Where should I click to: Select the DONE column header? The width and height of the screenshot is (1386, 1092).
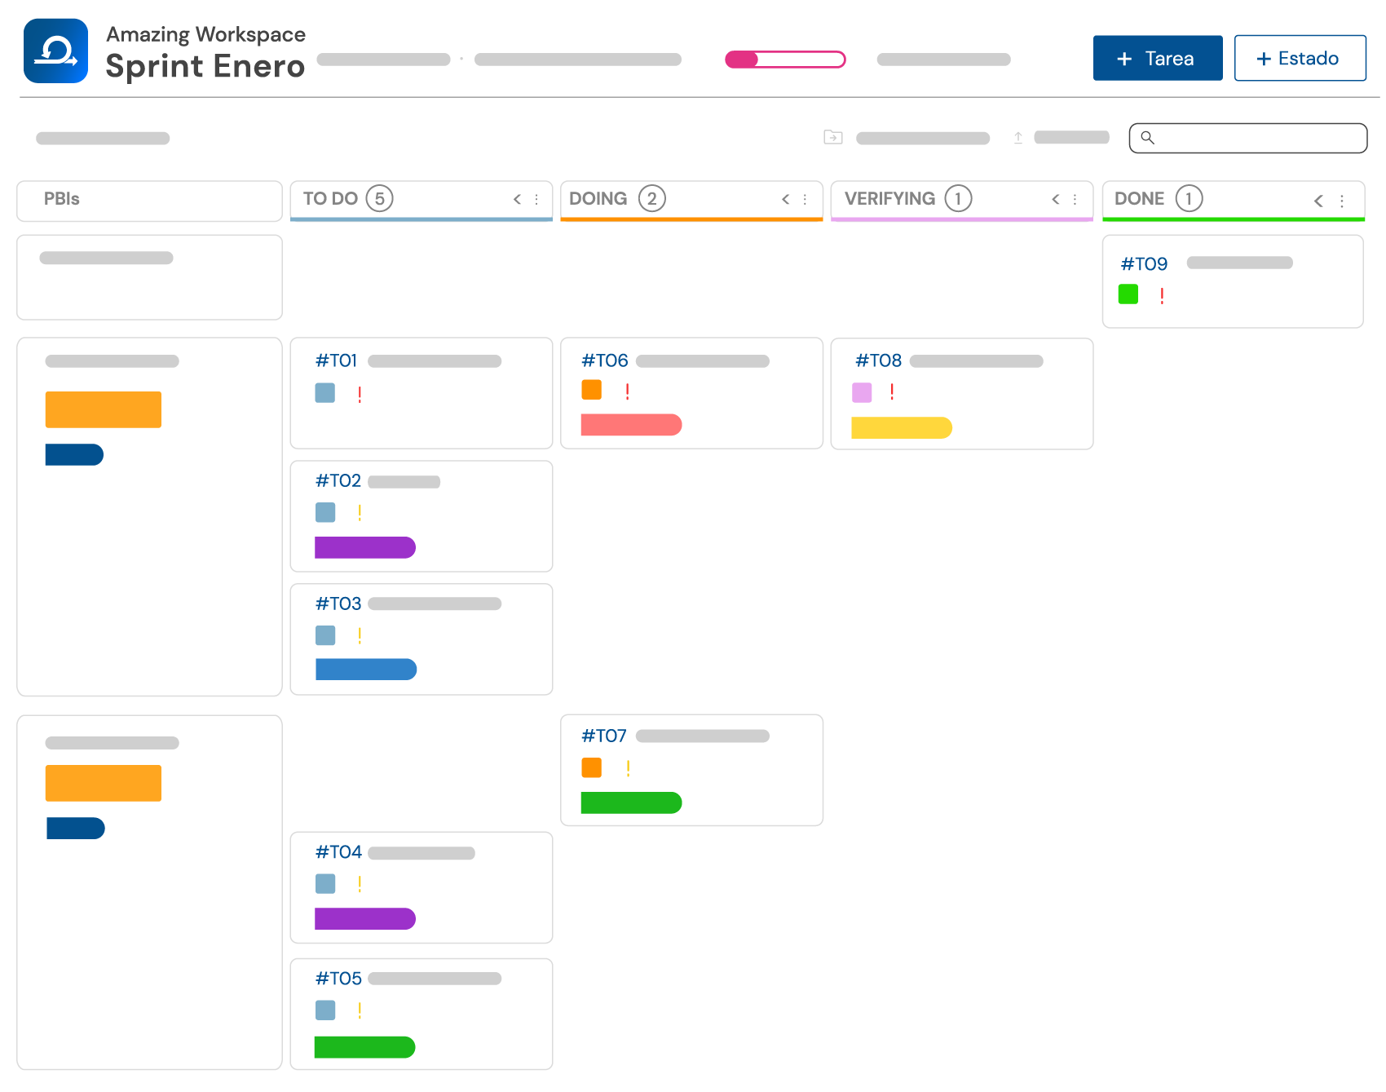coord(1234,201)
